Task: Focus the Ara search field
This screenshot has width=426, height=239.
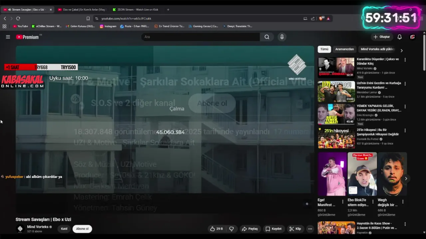Action: [x=201, y=37]
